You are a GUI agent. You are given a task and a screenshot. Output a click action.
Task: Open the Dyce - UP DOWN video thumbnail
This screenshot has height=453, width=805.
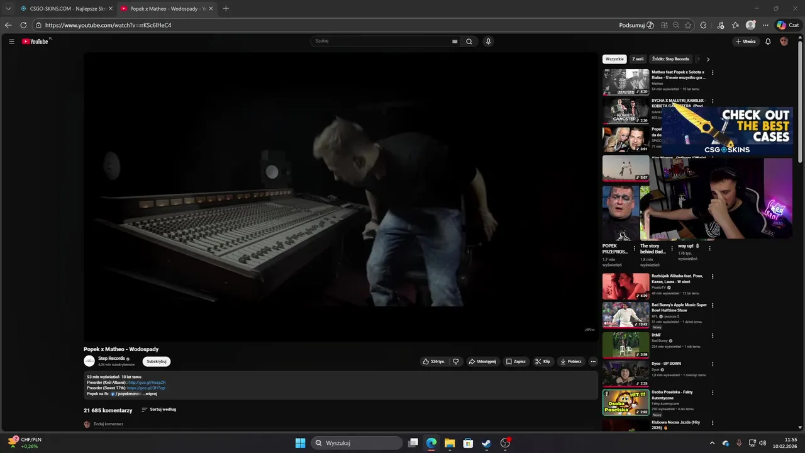point(626,374)
